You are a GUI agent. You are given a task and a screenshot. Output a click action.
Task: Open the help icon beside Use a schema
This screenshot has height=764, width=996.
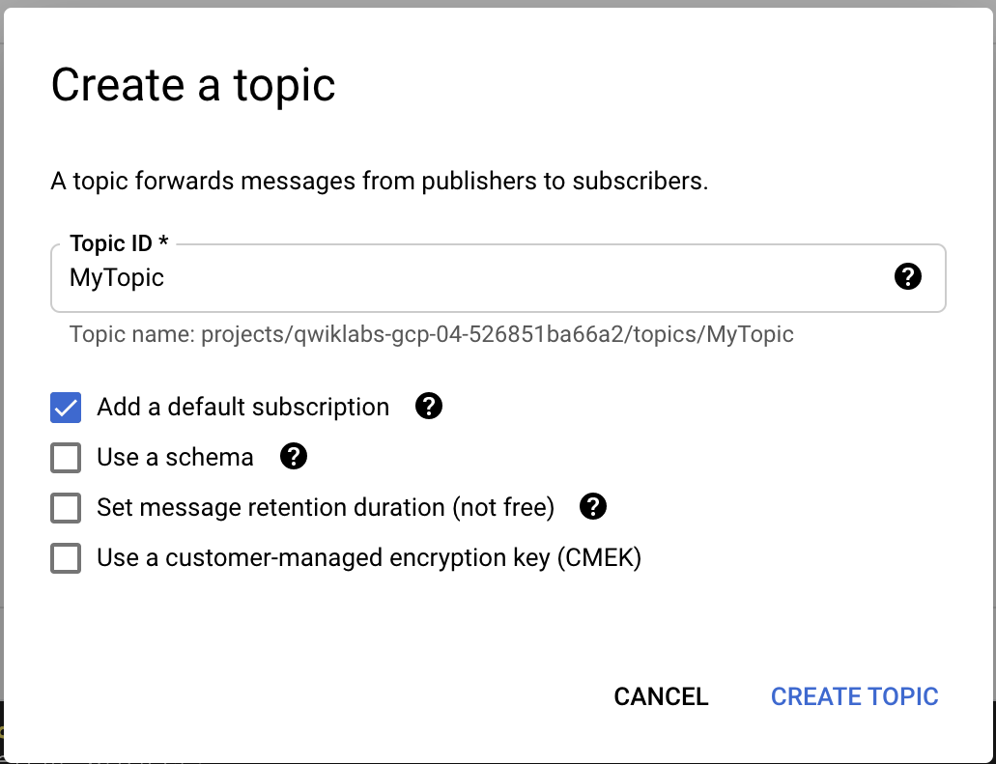[294, 456]
